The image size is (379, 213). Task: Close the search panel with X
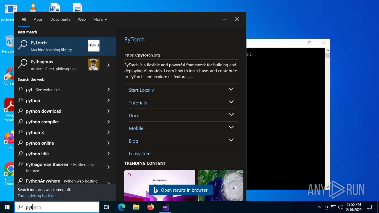(237, 19)
